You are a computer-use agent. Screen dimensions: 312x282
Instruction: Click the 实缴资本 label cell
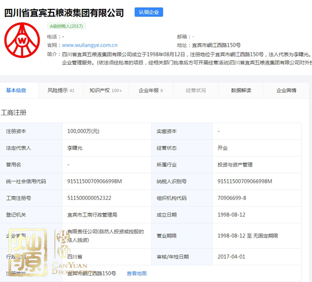tap(182, 131)
